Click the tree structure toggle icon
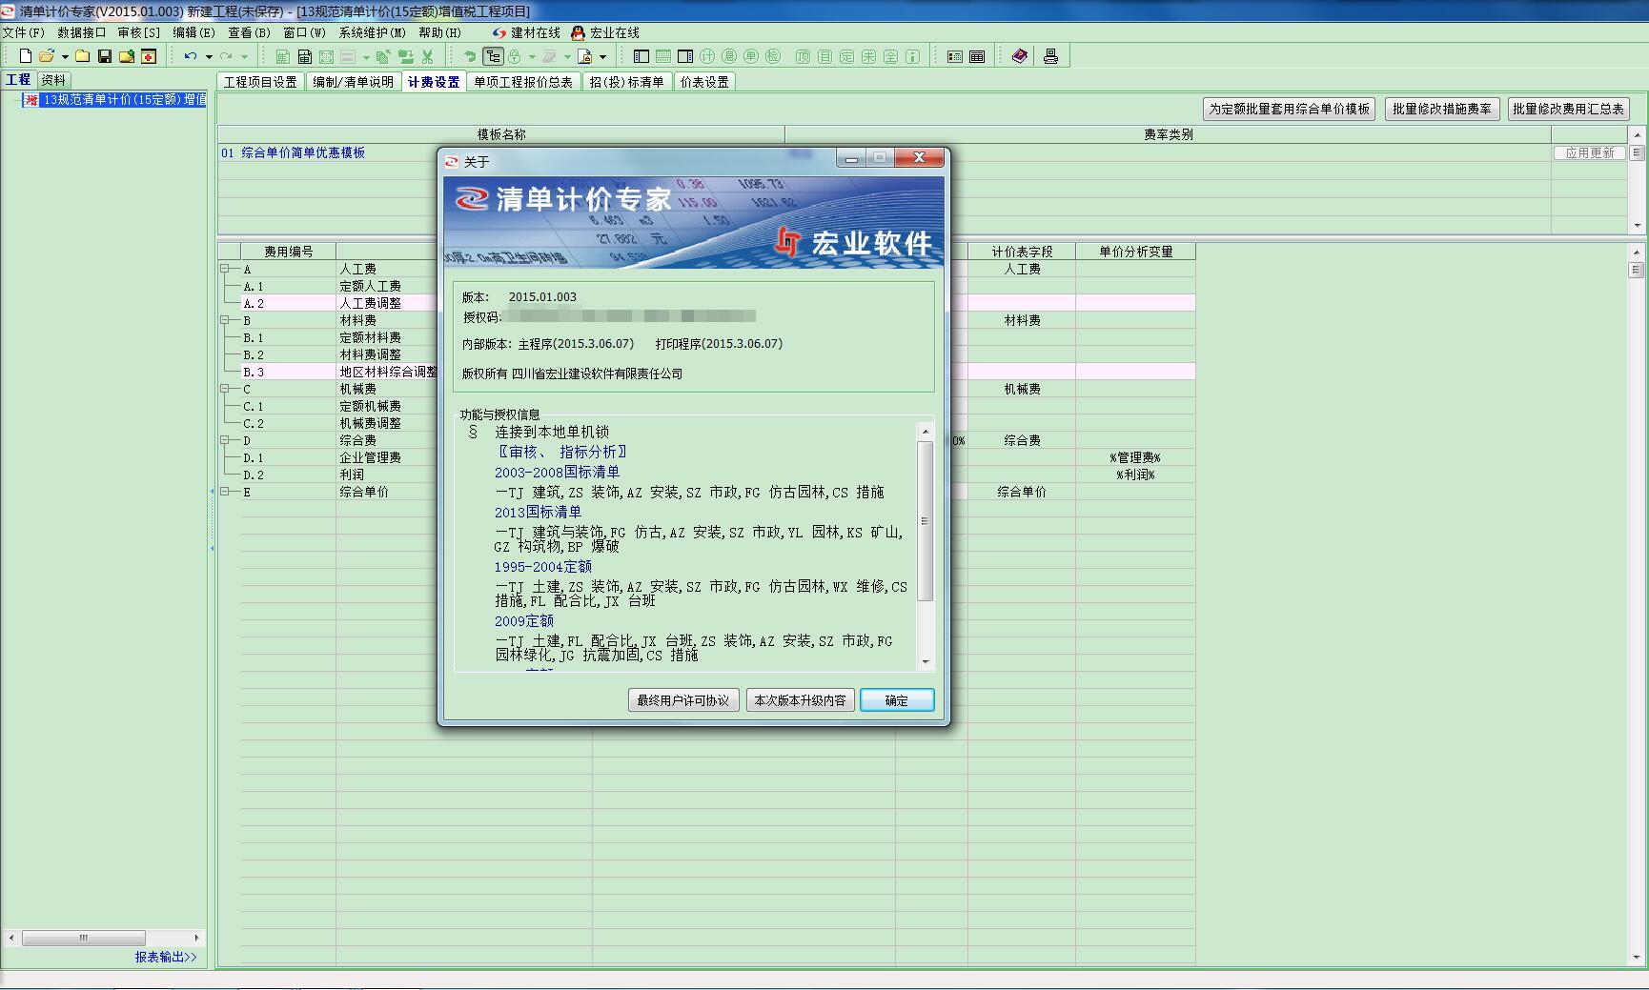The height and width of the screenshot is (990, 1649). coord(493,56)
